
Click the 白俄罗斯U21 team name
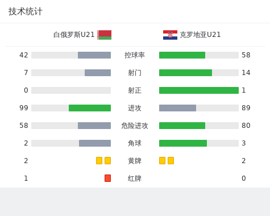pyautogui.click(x=74, y=35)
